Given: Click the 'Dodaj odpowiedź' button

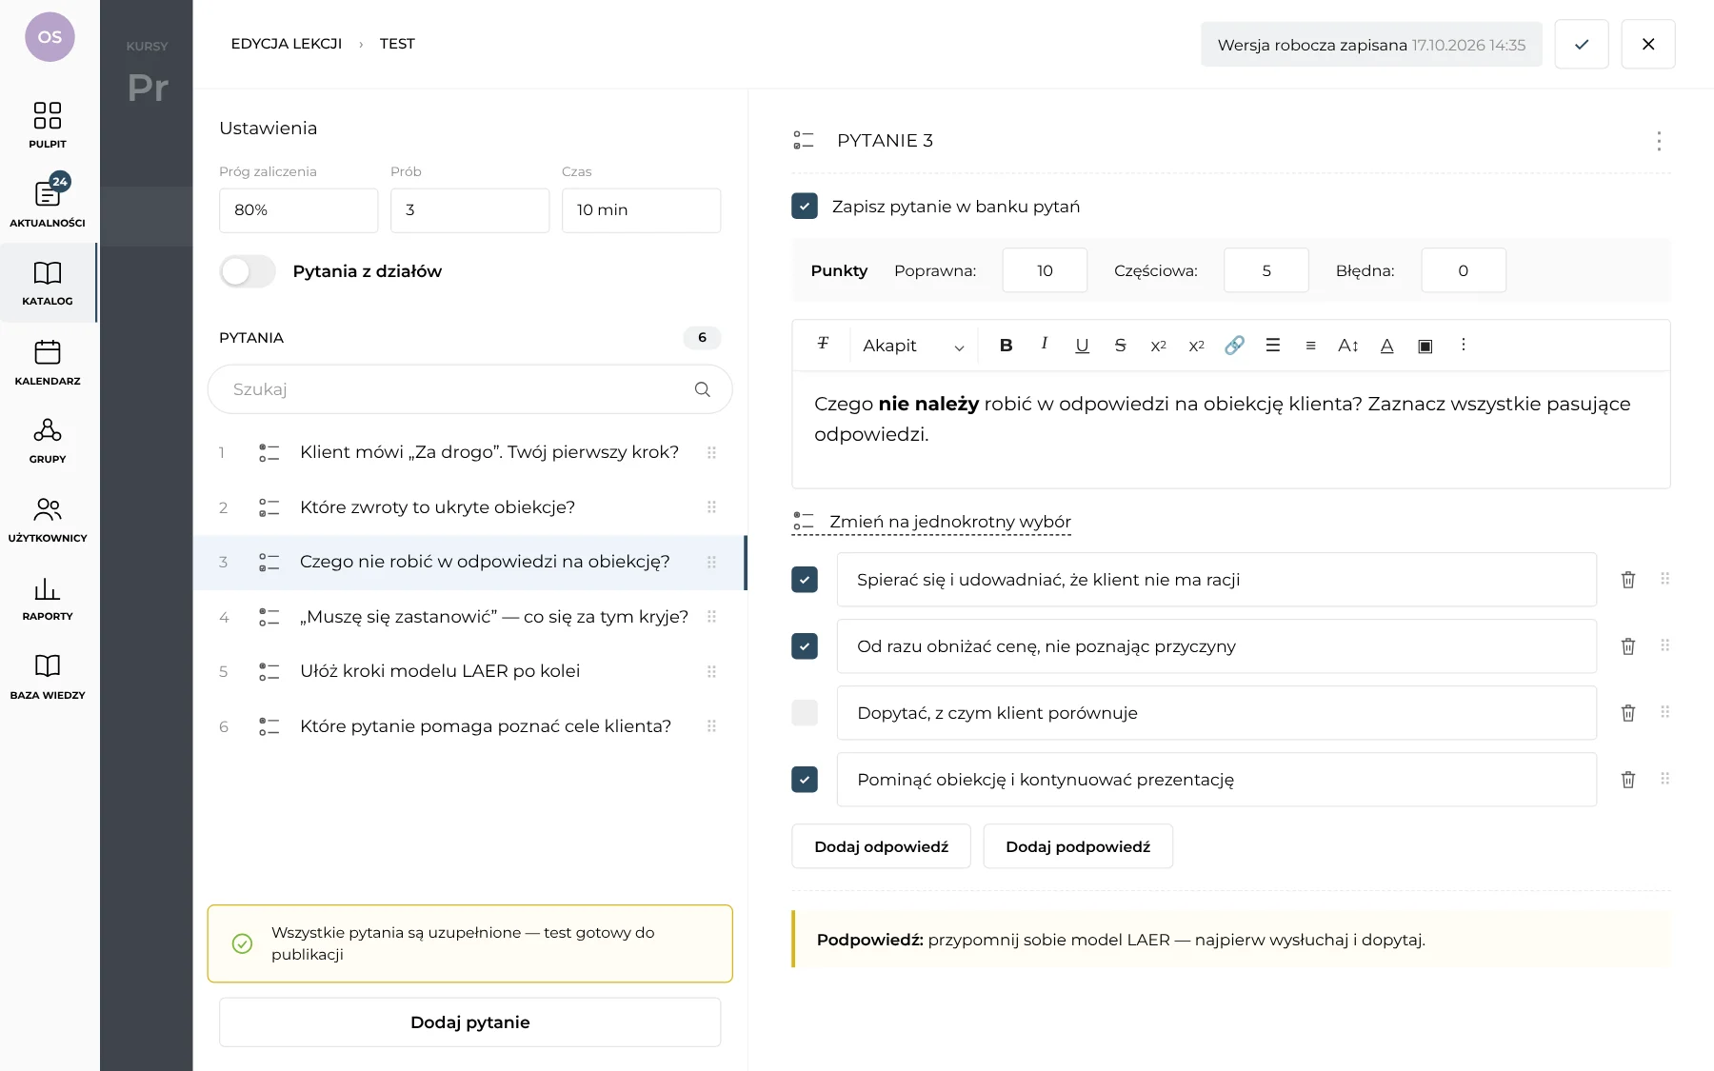Looking at the screenshot, I should point(882,846).
